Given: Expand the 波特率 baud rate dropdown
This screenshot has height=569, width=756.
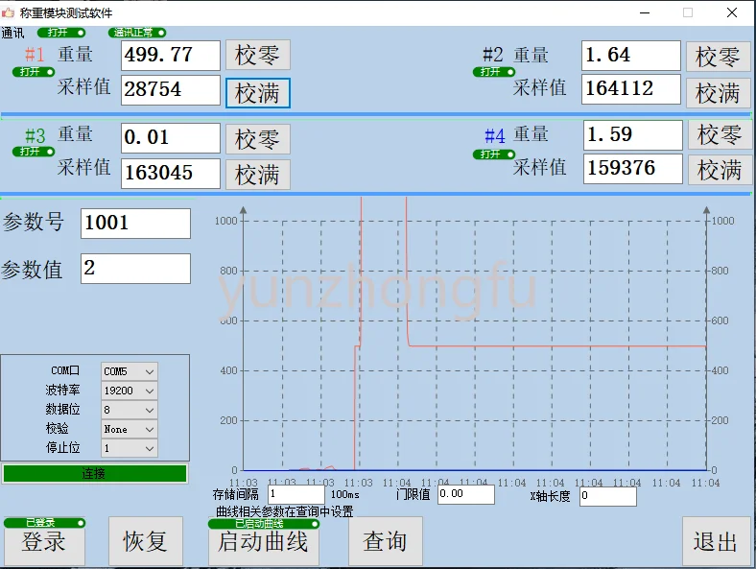Looking at the screenshot, I should pos(130,391).
